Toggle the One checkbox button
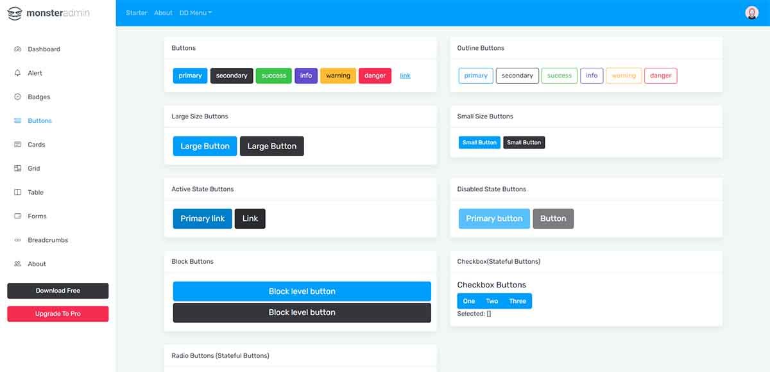This screenshot has height=372, width=770. pos(469,301)
